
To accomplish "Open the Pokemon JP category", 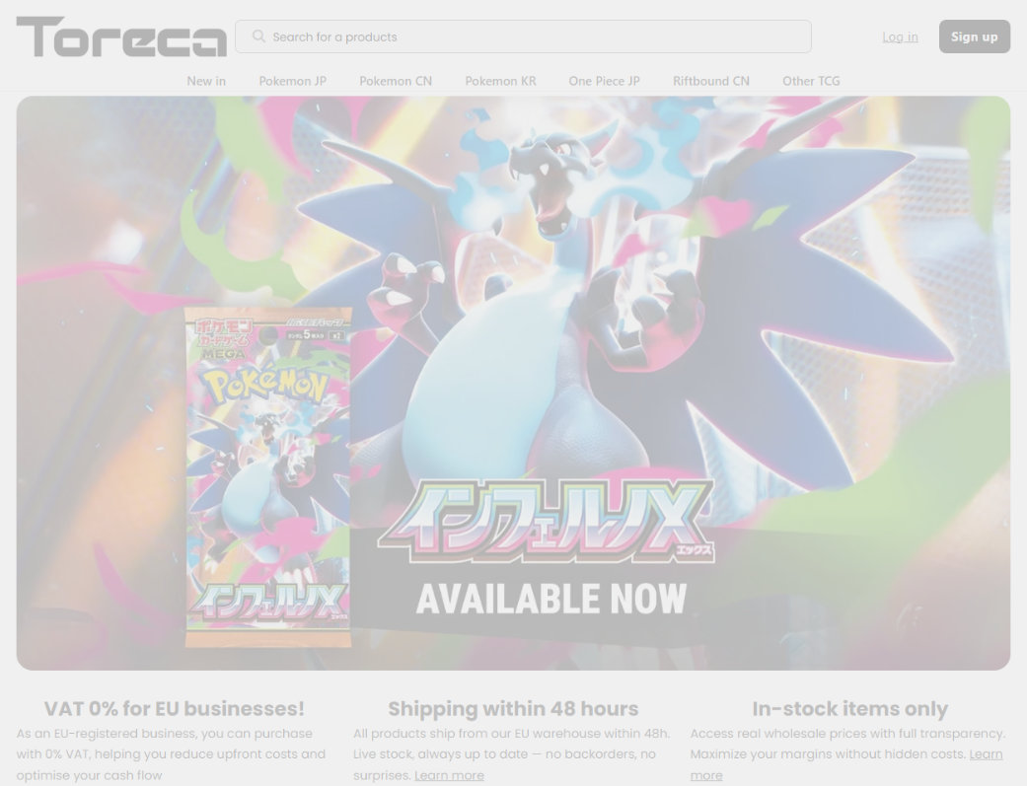I will pyautogui.click(x=293, y=81).
